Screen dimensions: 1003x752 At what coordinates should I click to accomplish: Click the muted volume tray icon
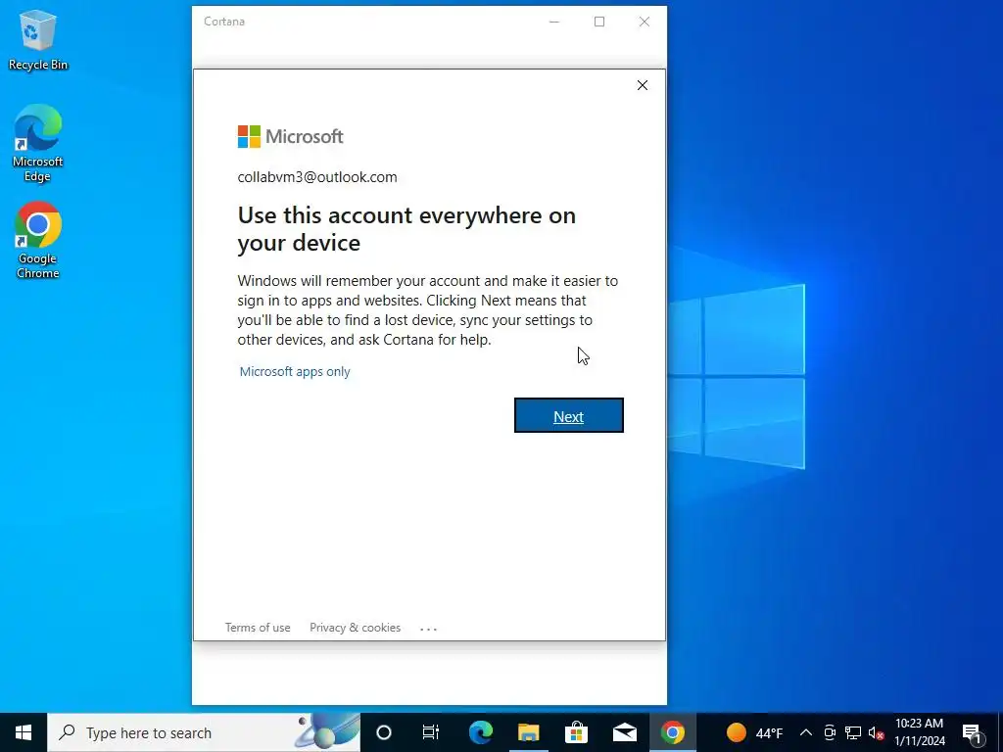tap(877, 732)
